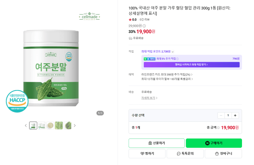Increase quantity with the plus button
This screenshot has height=165, width=254.
[x=235, y=115]
